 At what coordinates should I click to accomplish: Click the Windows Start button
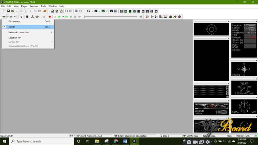pyautogui.click(x=4, y=141)
